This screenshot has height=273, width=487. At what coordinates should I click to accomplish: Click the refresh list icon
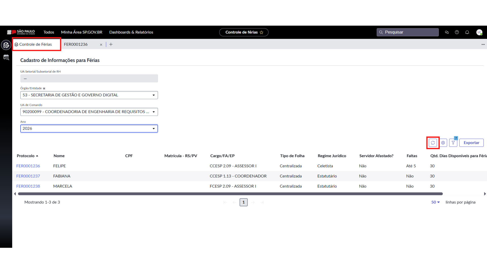[x=433, y=143]
